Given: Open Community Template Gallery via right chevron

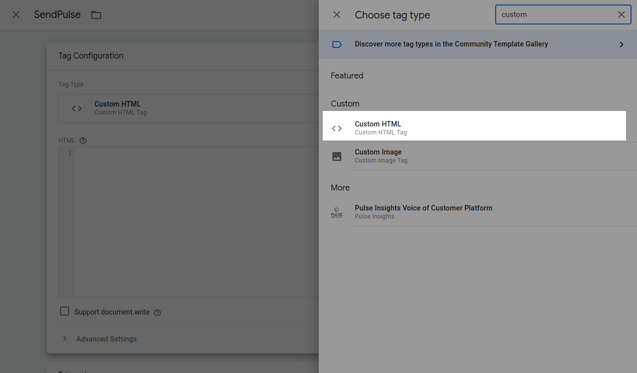Looking at the screenshot, I should (621, 44).
